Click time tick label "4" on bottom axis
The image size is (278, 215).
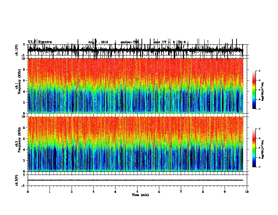[x=115, y=192]
